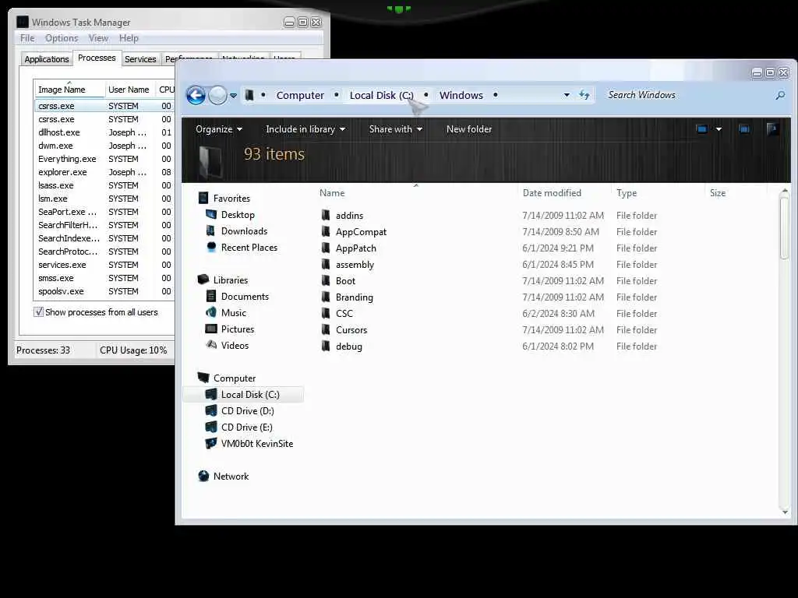Open the Share with dropdown
The width and height of the screenshot is (798, 598).
(x=395, y=129)
